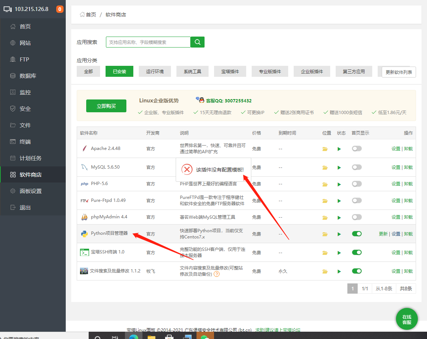The width and height of the screenshot is (427, 339).
Task: Select the 第三方应用 category tab
Action: click(x=354, y=71)
